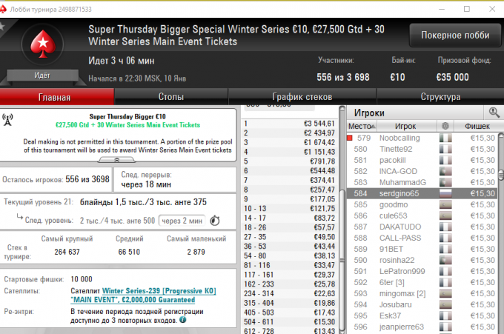
Task: Select player MuhammadG in list
Action: 422,182
